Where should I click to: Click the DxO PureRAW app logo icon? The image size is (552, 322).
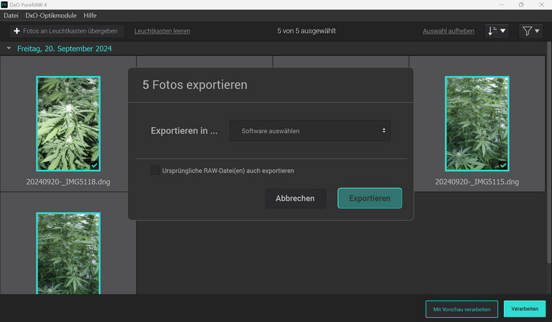pyautogui.click(x=5, y=5)
